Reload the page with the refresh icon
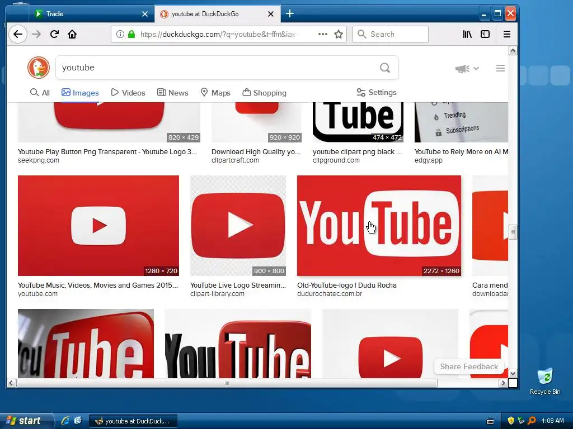 click(x=54, y=34)
